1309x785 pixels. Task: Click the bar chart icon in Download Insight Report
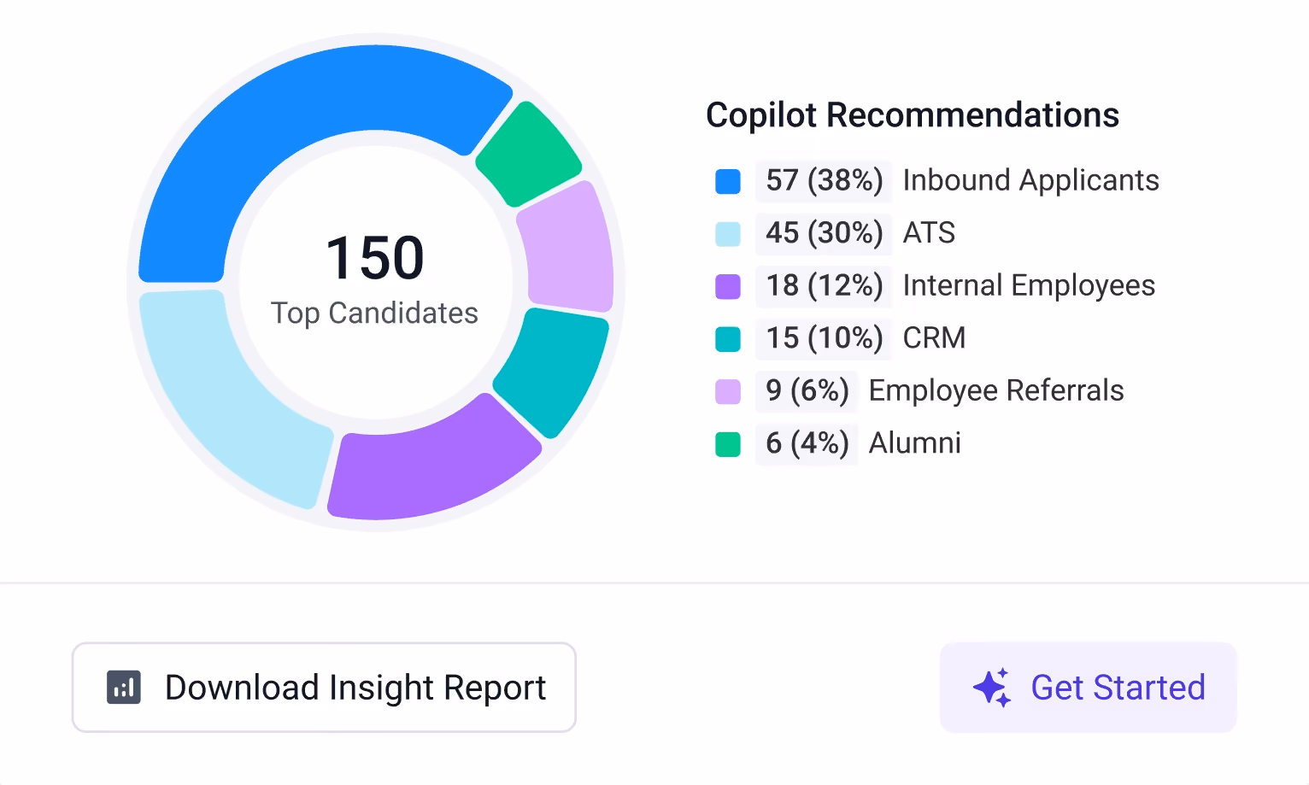[x=124, y=688]
